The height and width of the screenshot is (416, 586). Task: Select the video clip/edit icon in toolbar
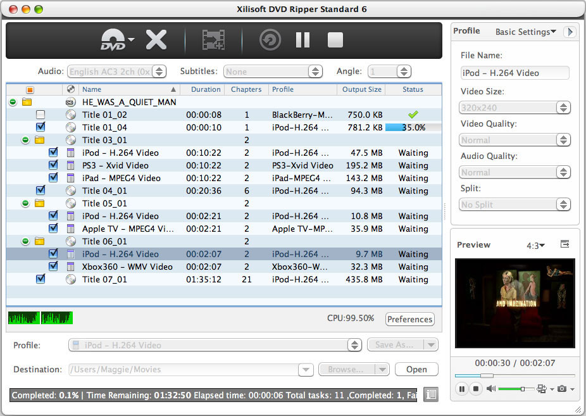[x=213, y=39]
